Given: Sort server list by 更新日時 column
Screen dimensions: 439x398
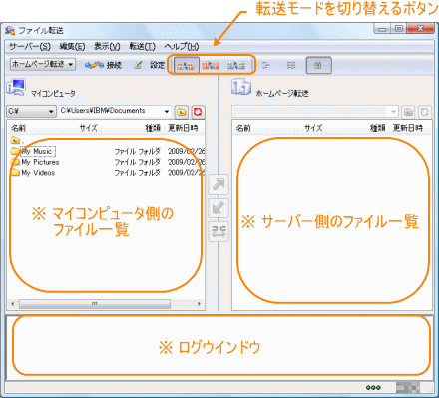Looking at the screenshot, I should (x=408, y=128).
